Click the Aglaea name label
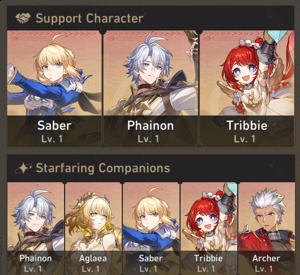 click(x=93, y=258)
